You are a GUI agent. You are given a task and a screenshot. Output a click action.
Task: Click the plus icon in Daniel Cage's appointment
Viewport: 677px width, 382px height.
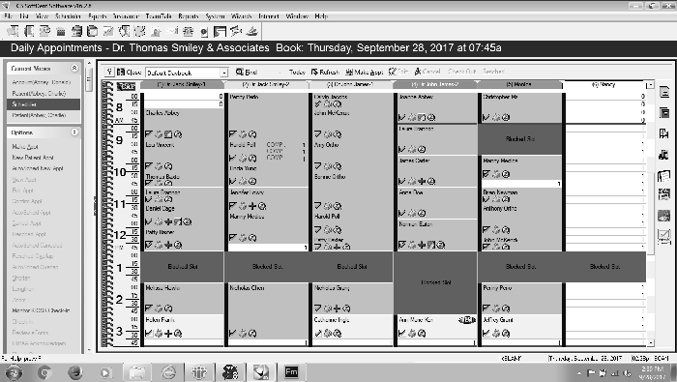click(168, 221)
